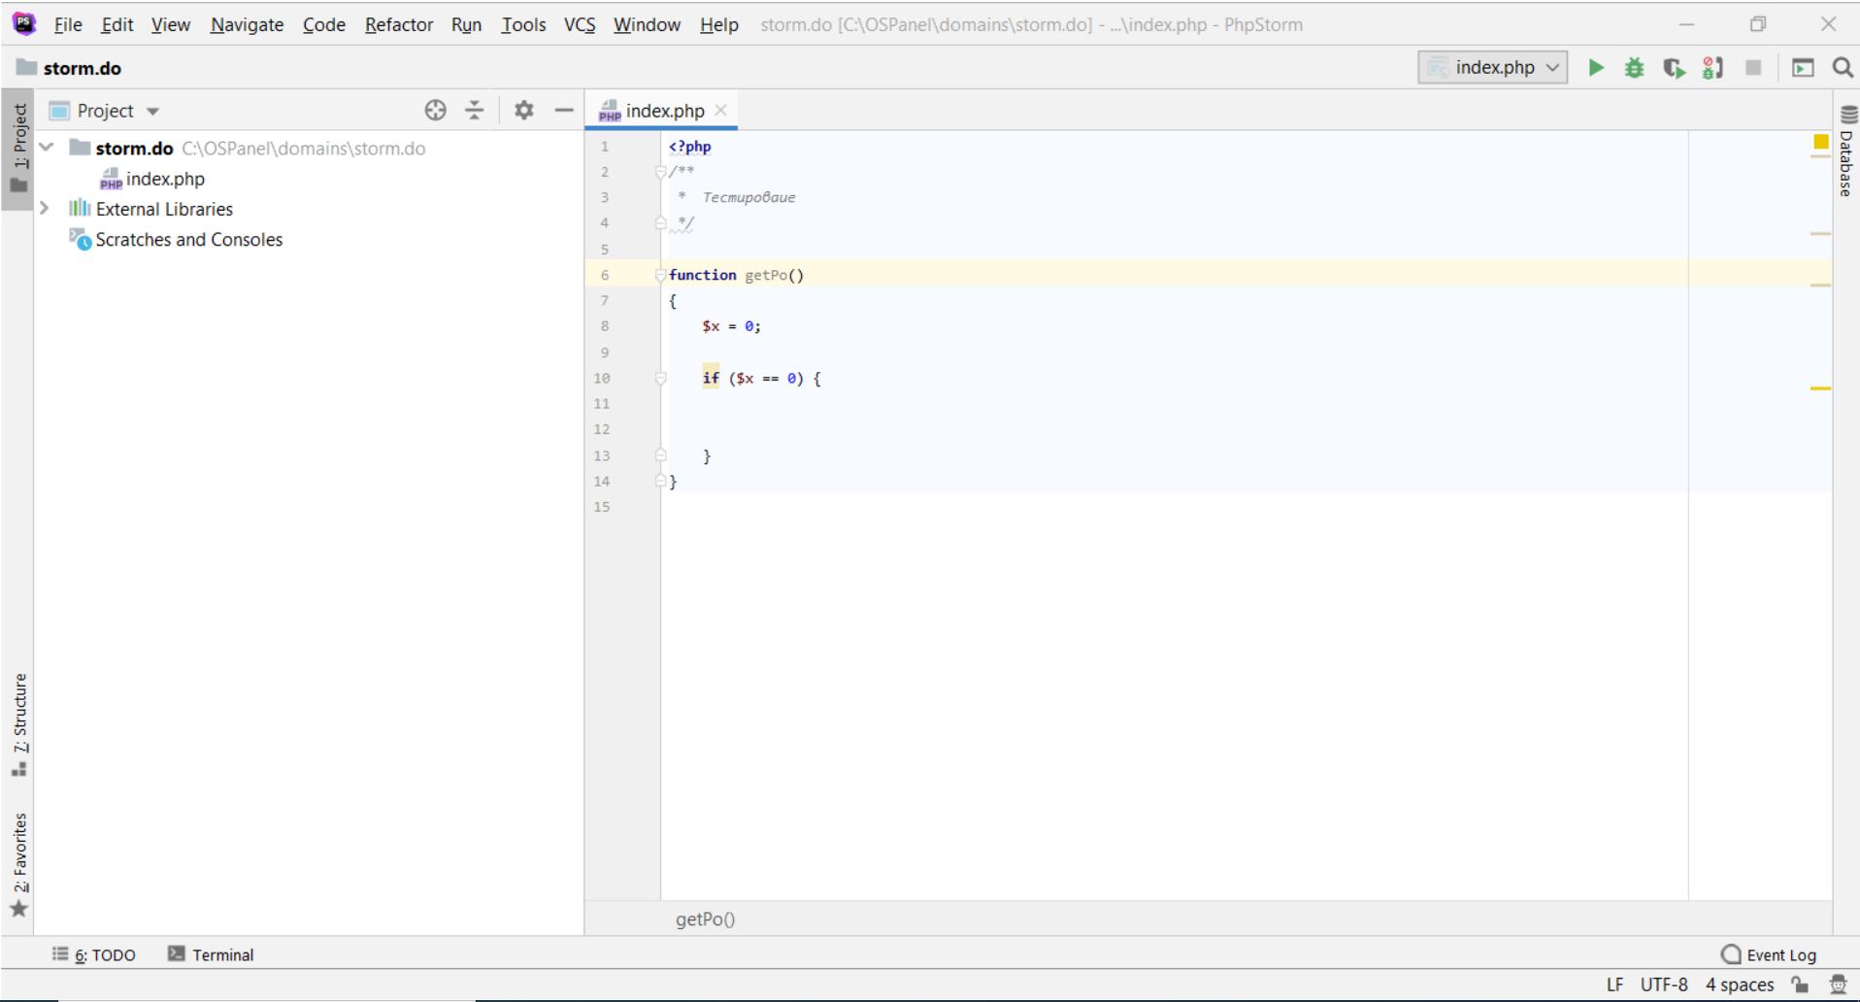Open the Refactor menu
The height and width of the screenshot is (1002, 1860).
coord(399,24)
